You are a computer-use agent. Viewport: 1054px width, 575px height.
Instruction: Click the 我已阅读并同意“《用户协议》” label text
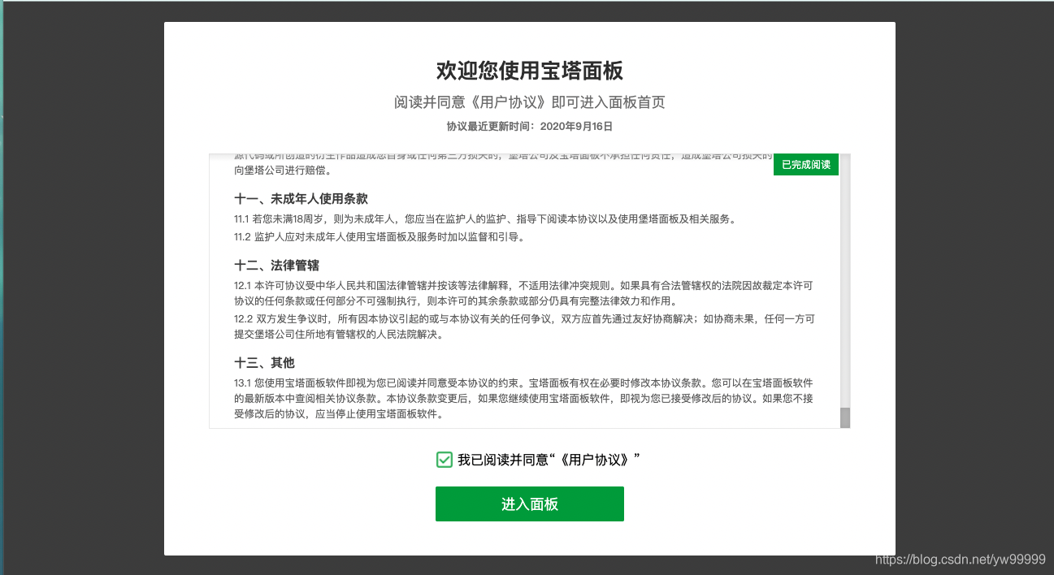549,460
